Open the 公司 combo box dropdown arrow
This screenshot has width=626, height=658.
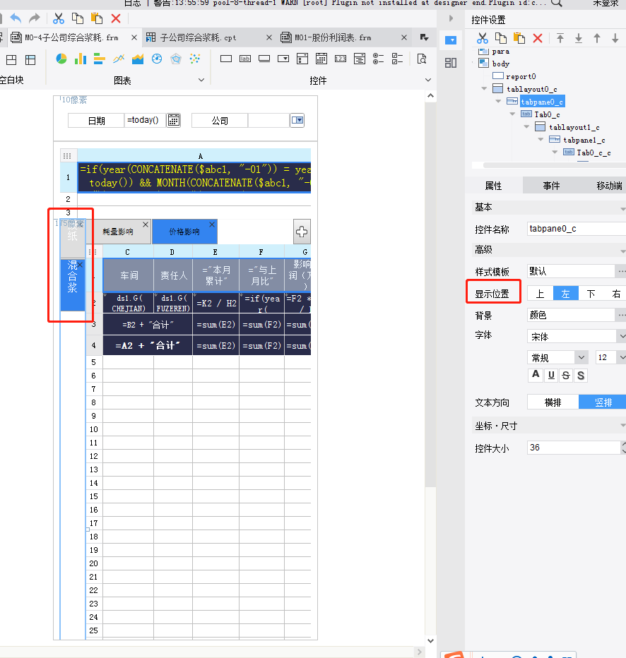(x=297, y=121)
